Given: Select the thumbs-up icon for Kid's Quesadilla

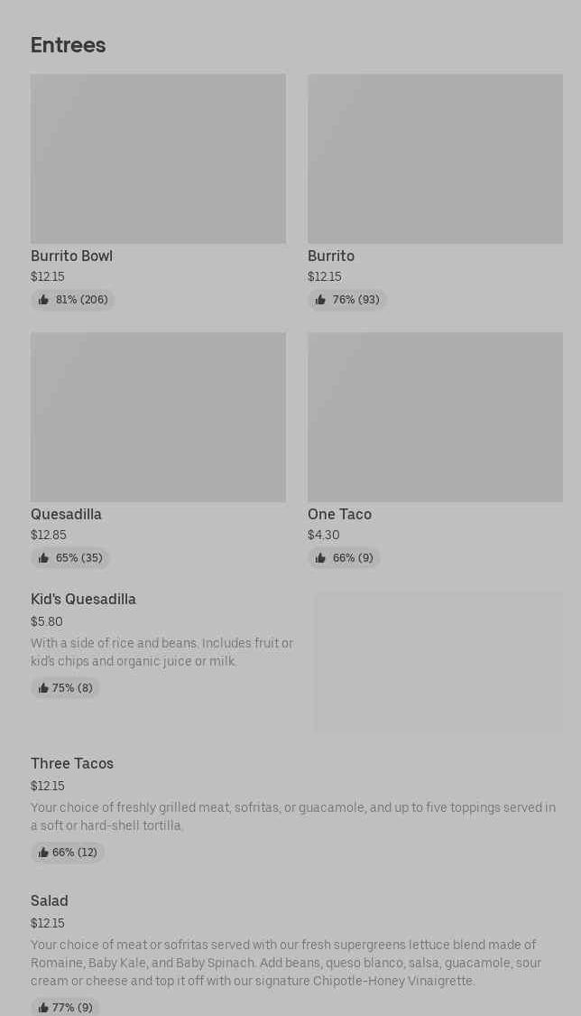Looking at the screenshot, I should (x=43, y=688).
